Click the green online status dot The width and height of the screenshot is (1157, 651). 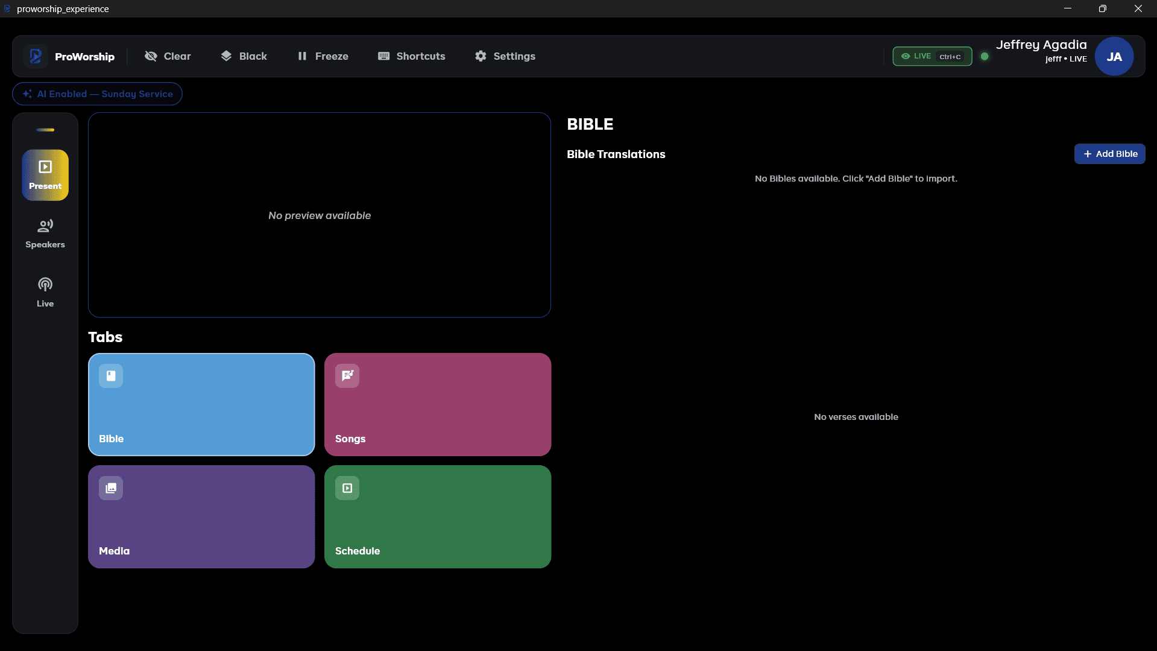click(985, 56)
